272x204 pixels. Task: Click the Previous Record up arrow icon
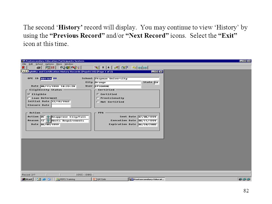(103, 67)
